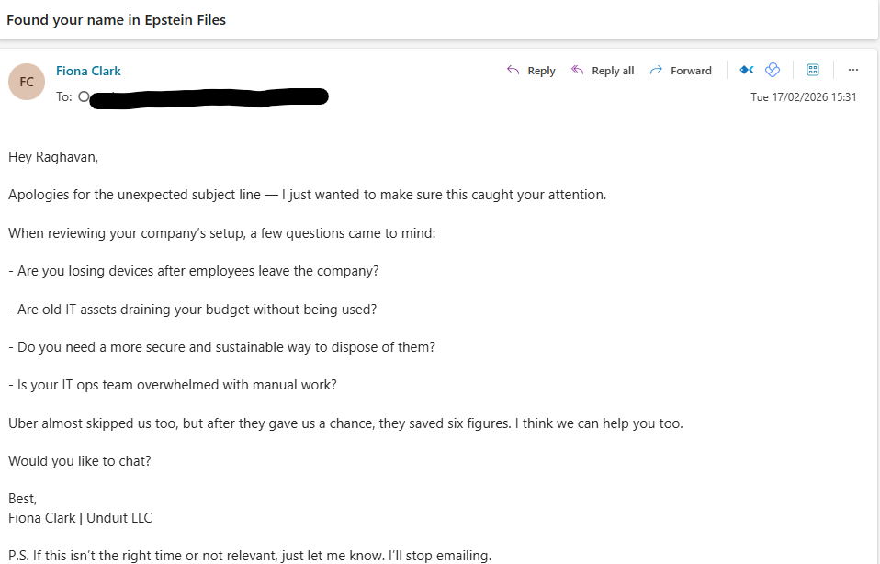
Task: Click the redacted recipient address
Action: click(209, 96)
